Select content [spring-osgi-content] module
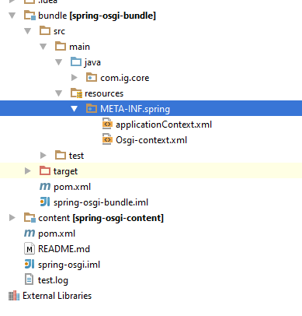This screenshot has width=302, height=316. point(101,218)
